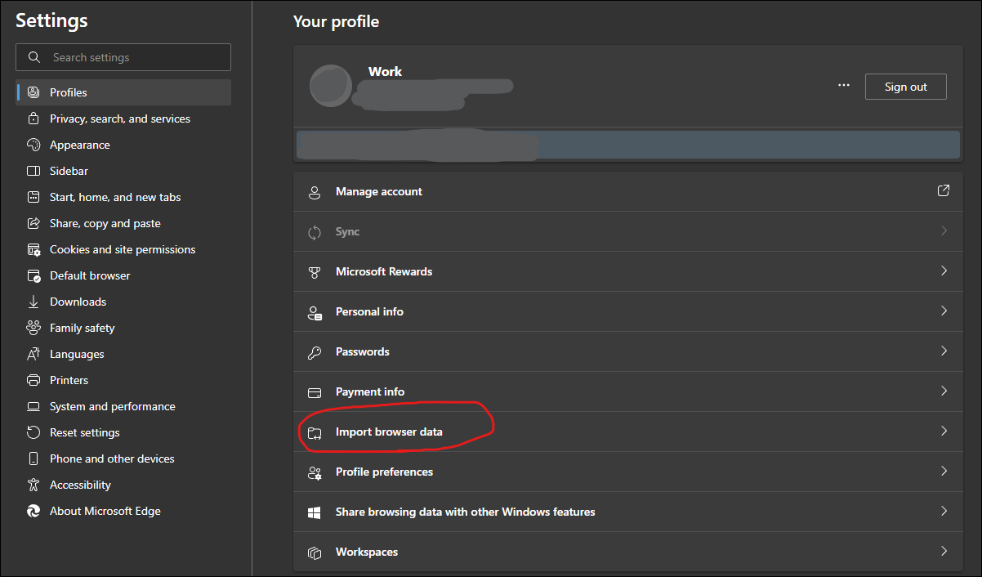Viewport: 982px width, 577px height.
Task: Open the more options ellipsis beside Sign out
Action: click(x=844, y=86)
